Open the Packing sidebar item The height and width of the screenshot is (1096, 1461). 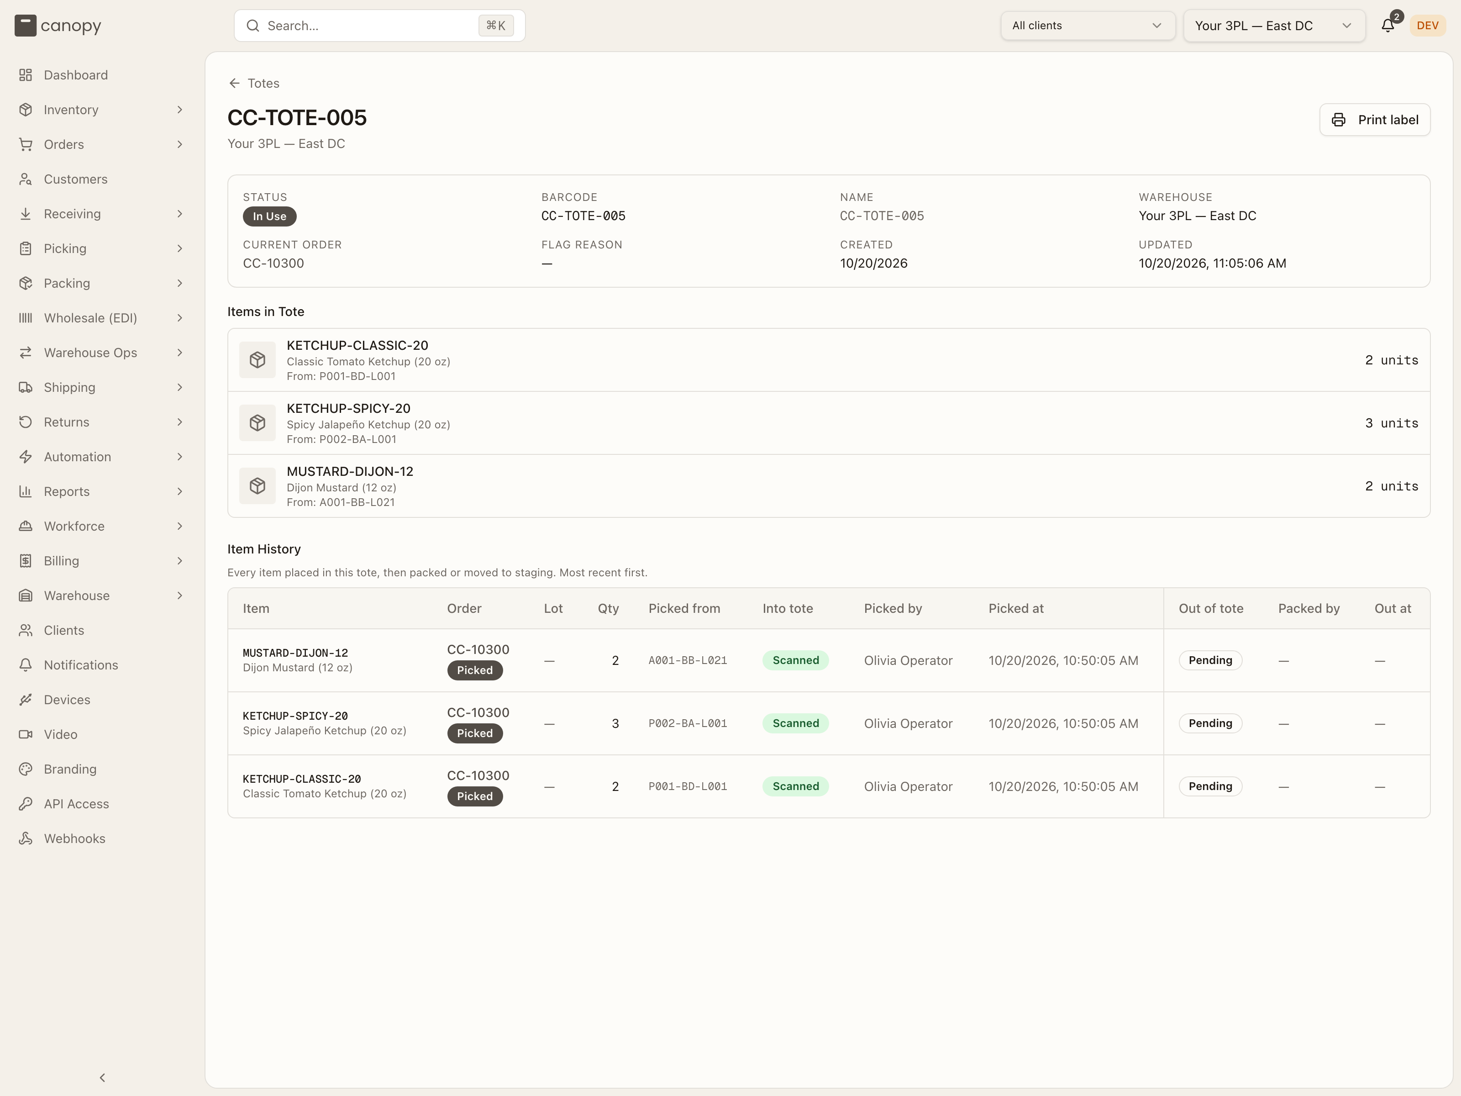pyautogui.click(x=102, y=284)
